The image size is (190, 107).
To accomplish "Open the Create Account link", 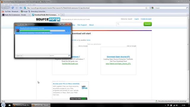I will (146, 19).
